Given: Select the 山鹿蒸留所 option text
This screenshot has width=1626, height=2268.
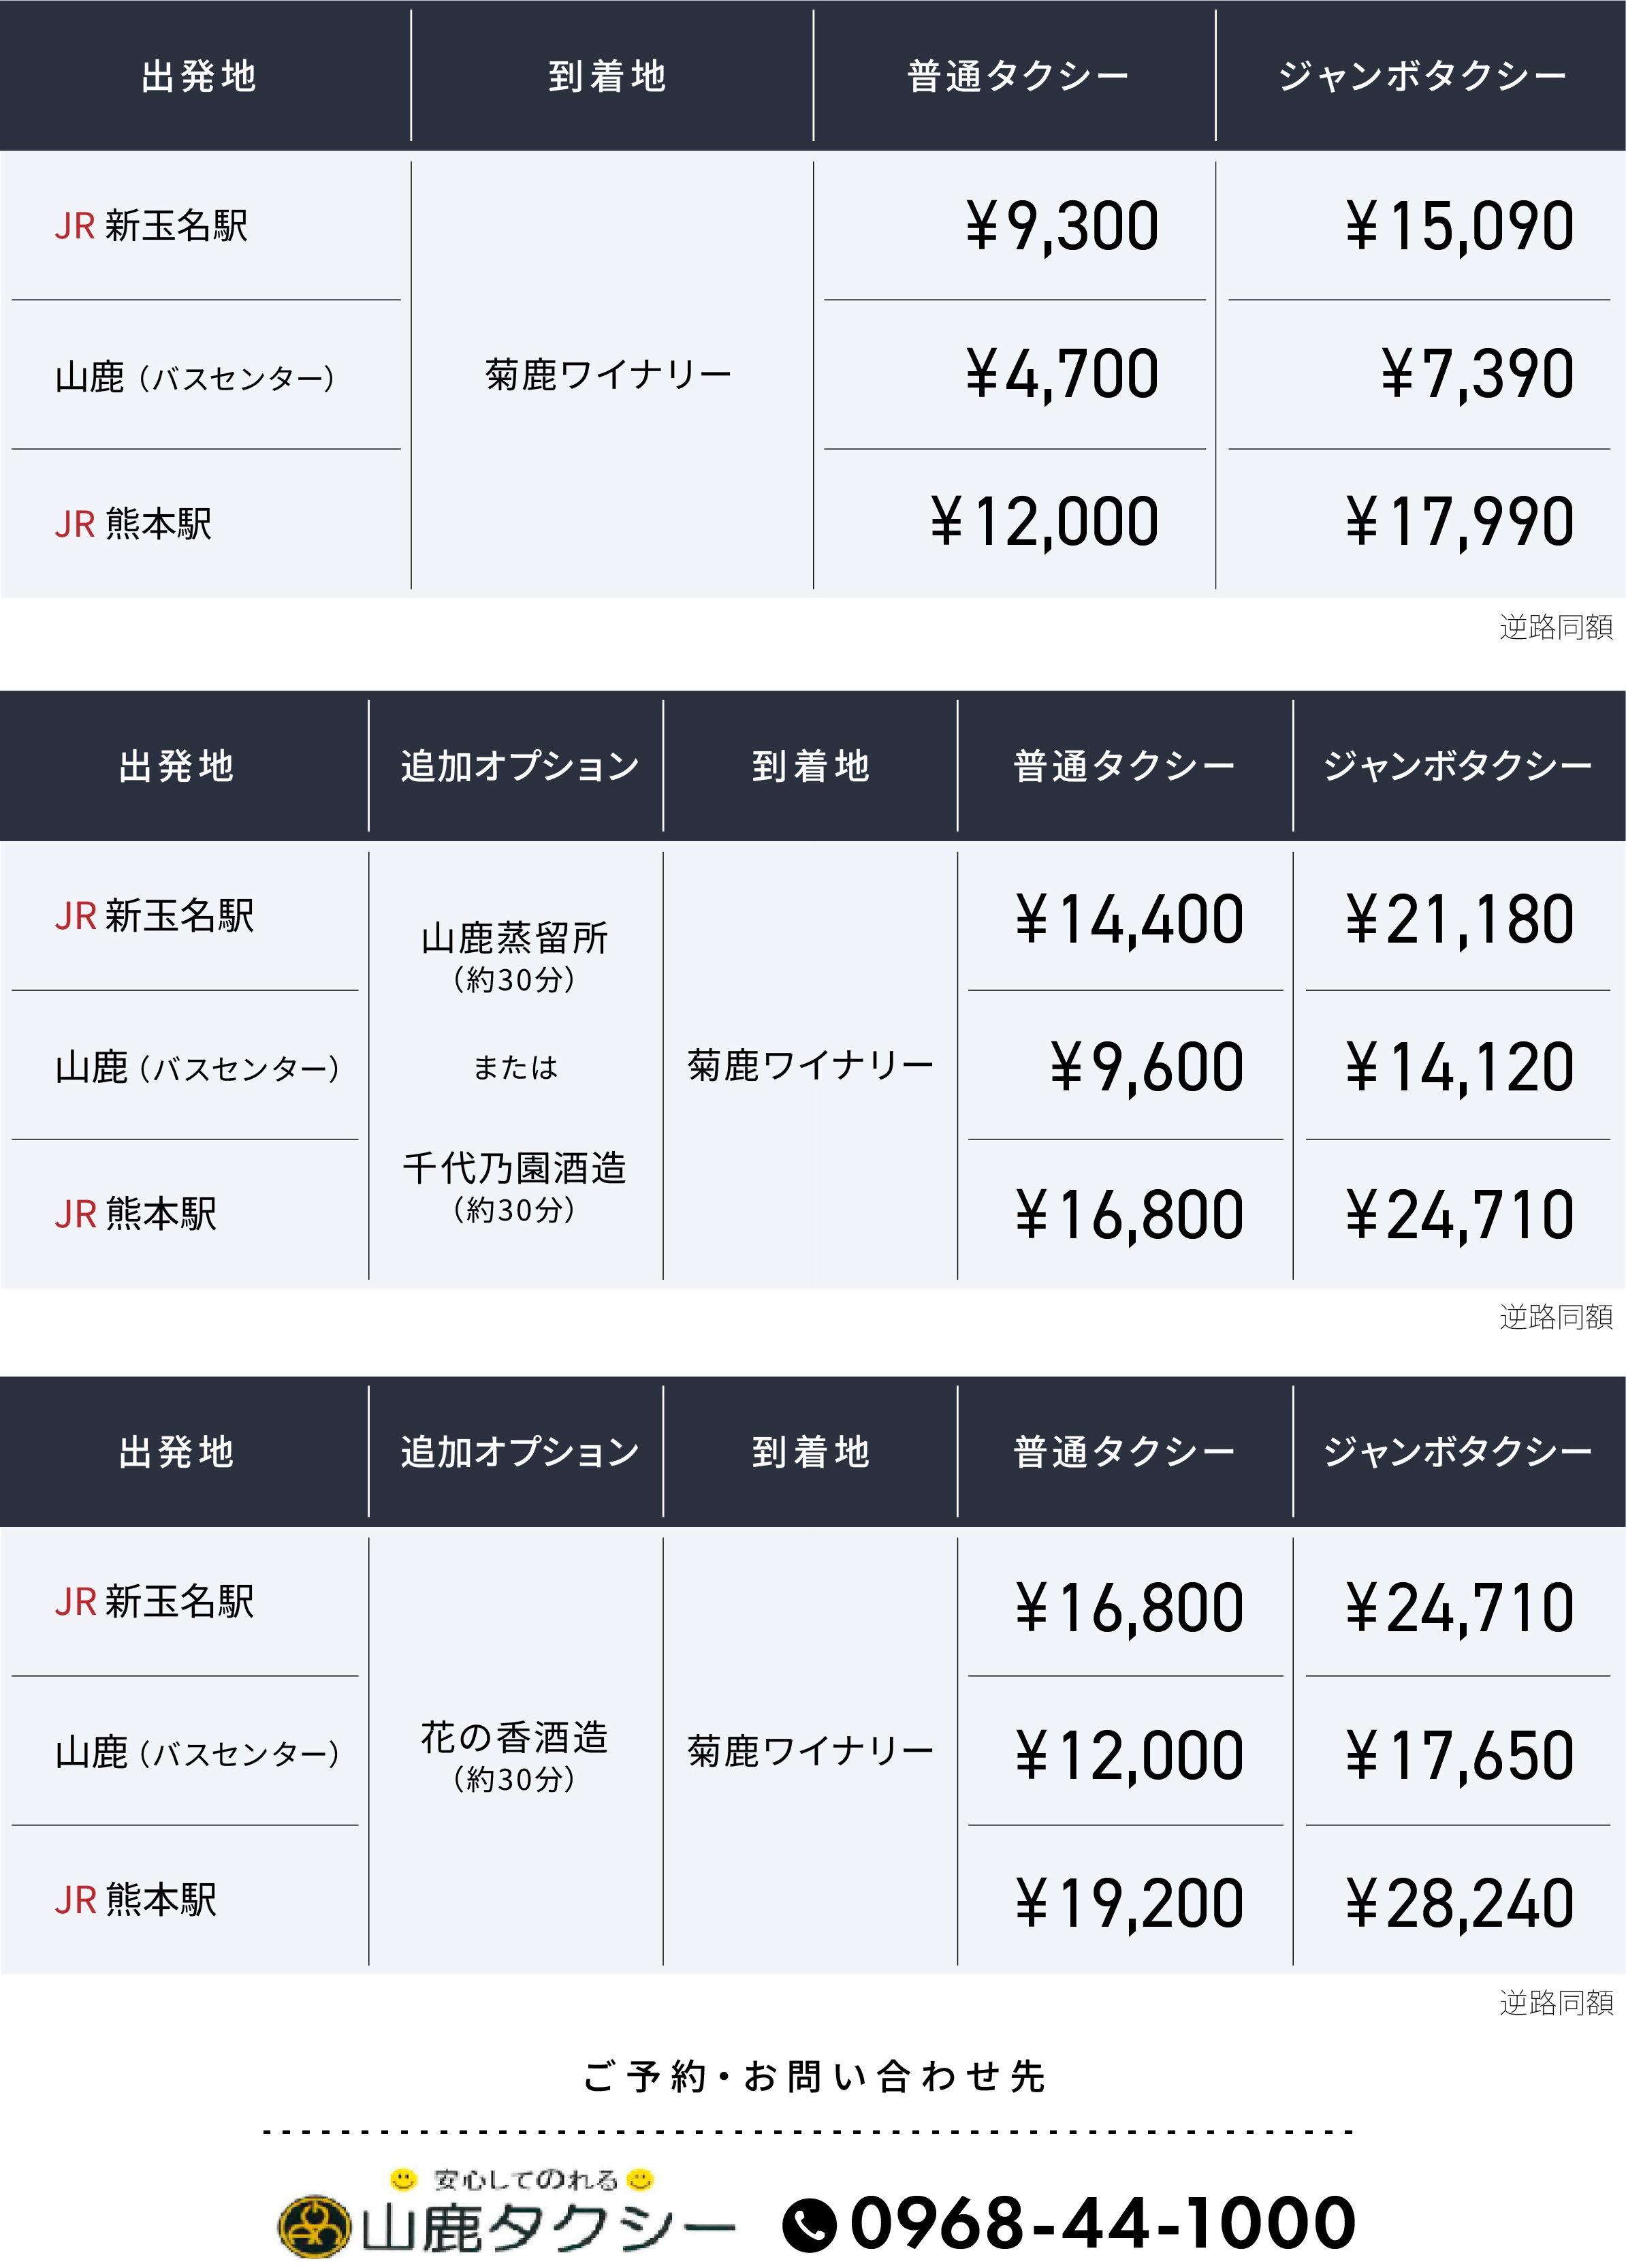Looking at the screenshot, I should click(x=515, y=938).
